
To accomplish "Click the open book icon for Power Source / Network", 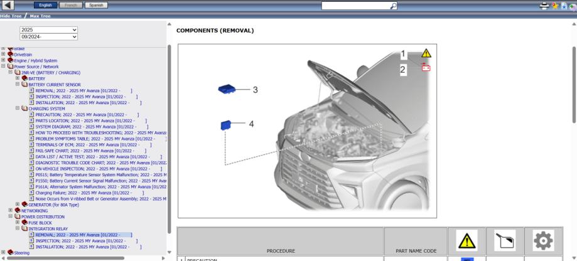I will tap(10, 67).
